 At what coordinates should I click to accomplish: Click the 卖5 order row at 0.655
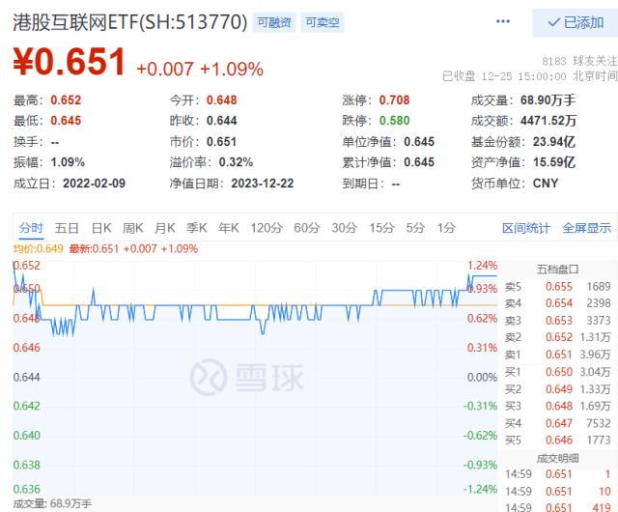click(x=557, y=287)
